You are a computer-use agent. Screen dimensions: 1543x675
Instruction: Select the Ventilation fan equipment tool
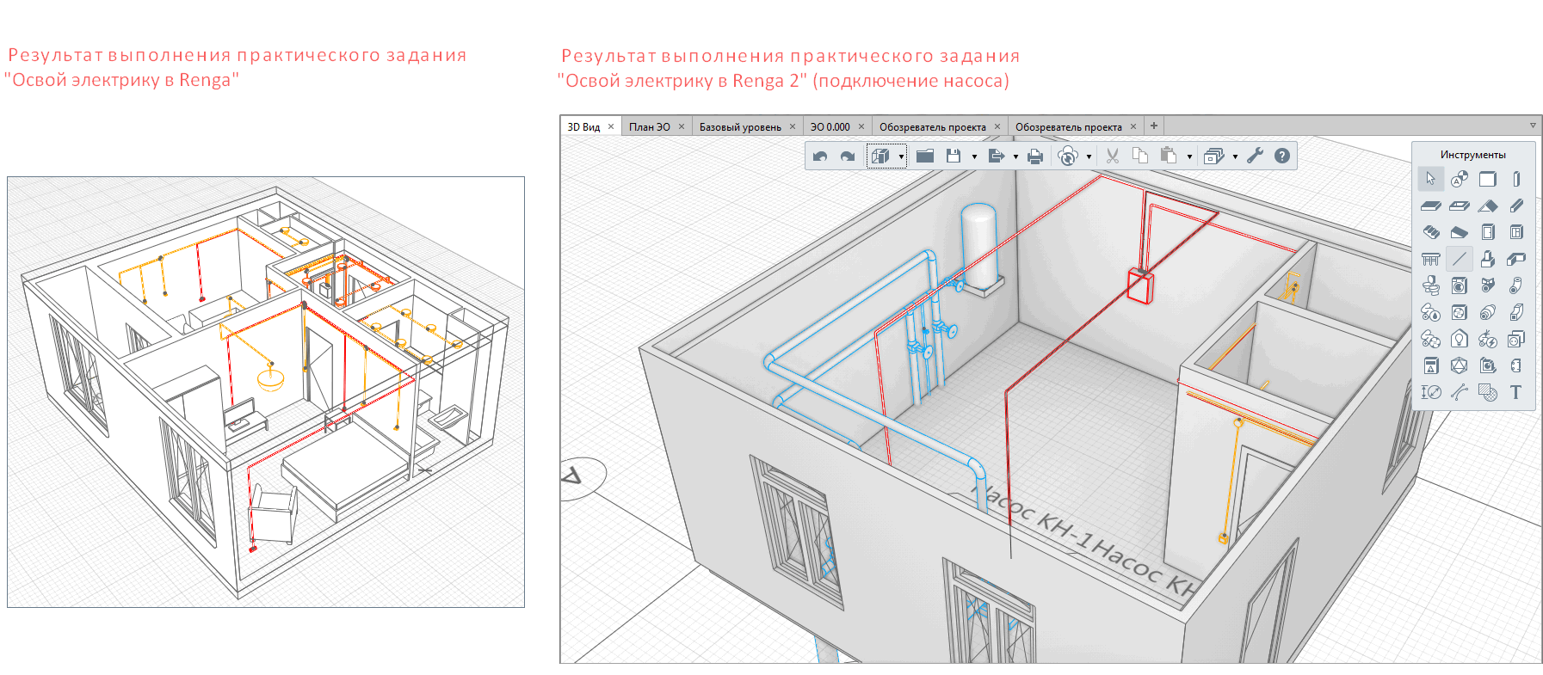[x=1459, y=312]
